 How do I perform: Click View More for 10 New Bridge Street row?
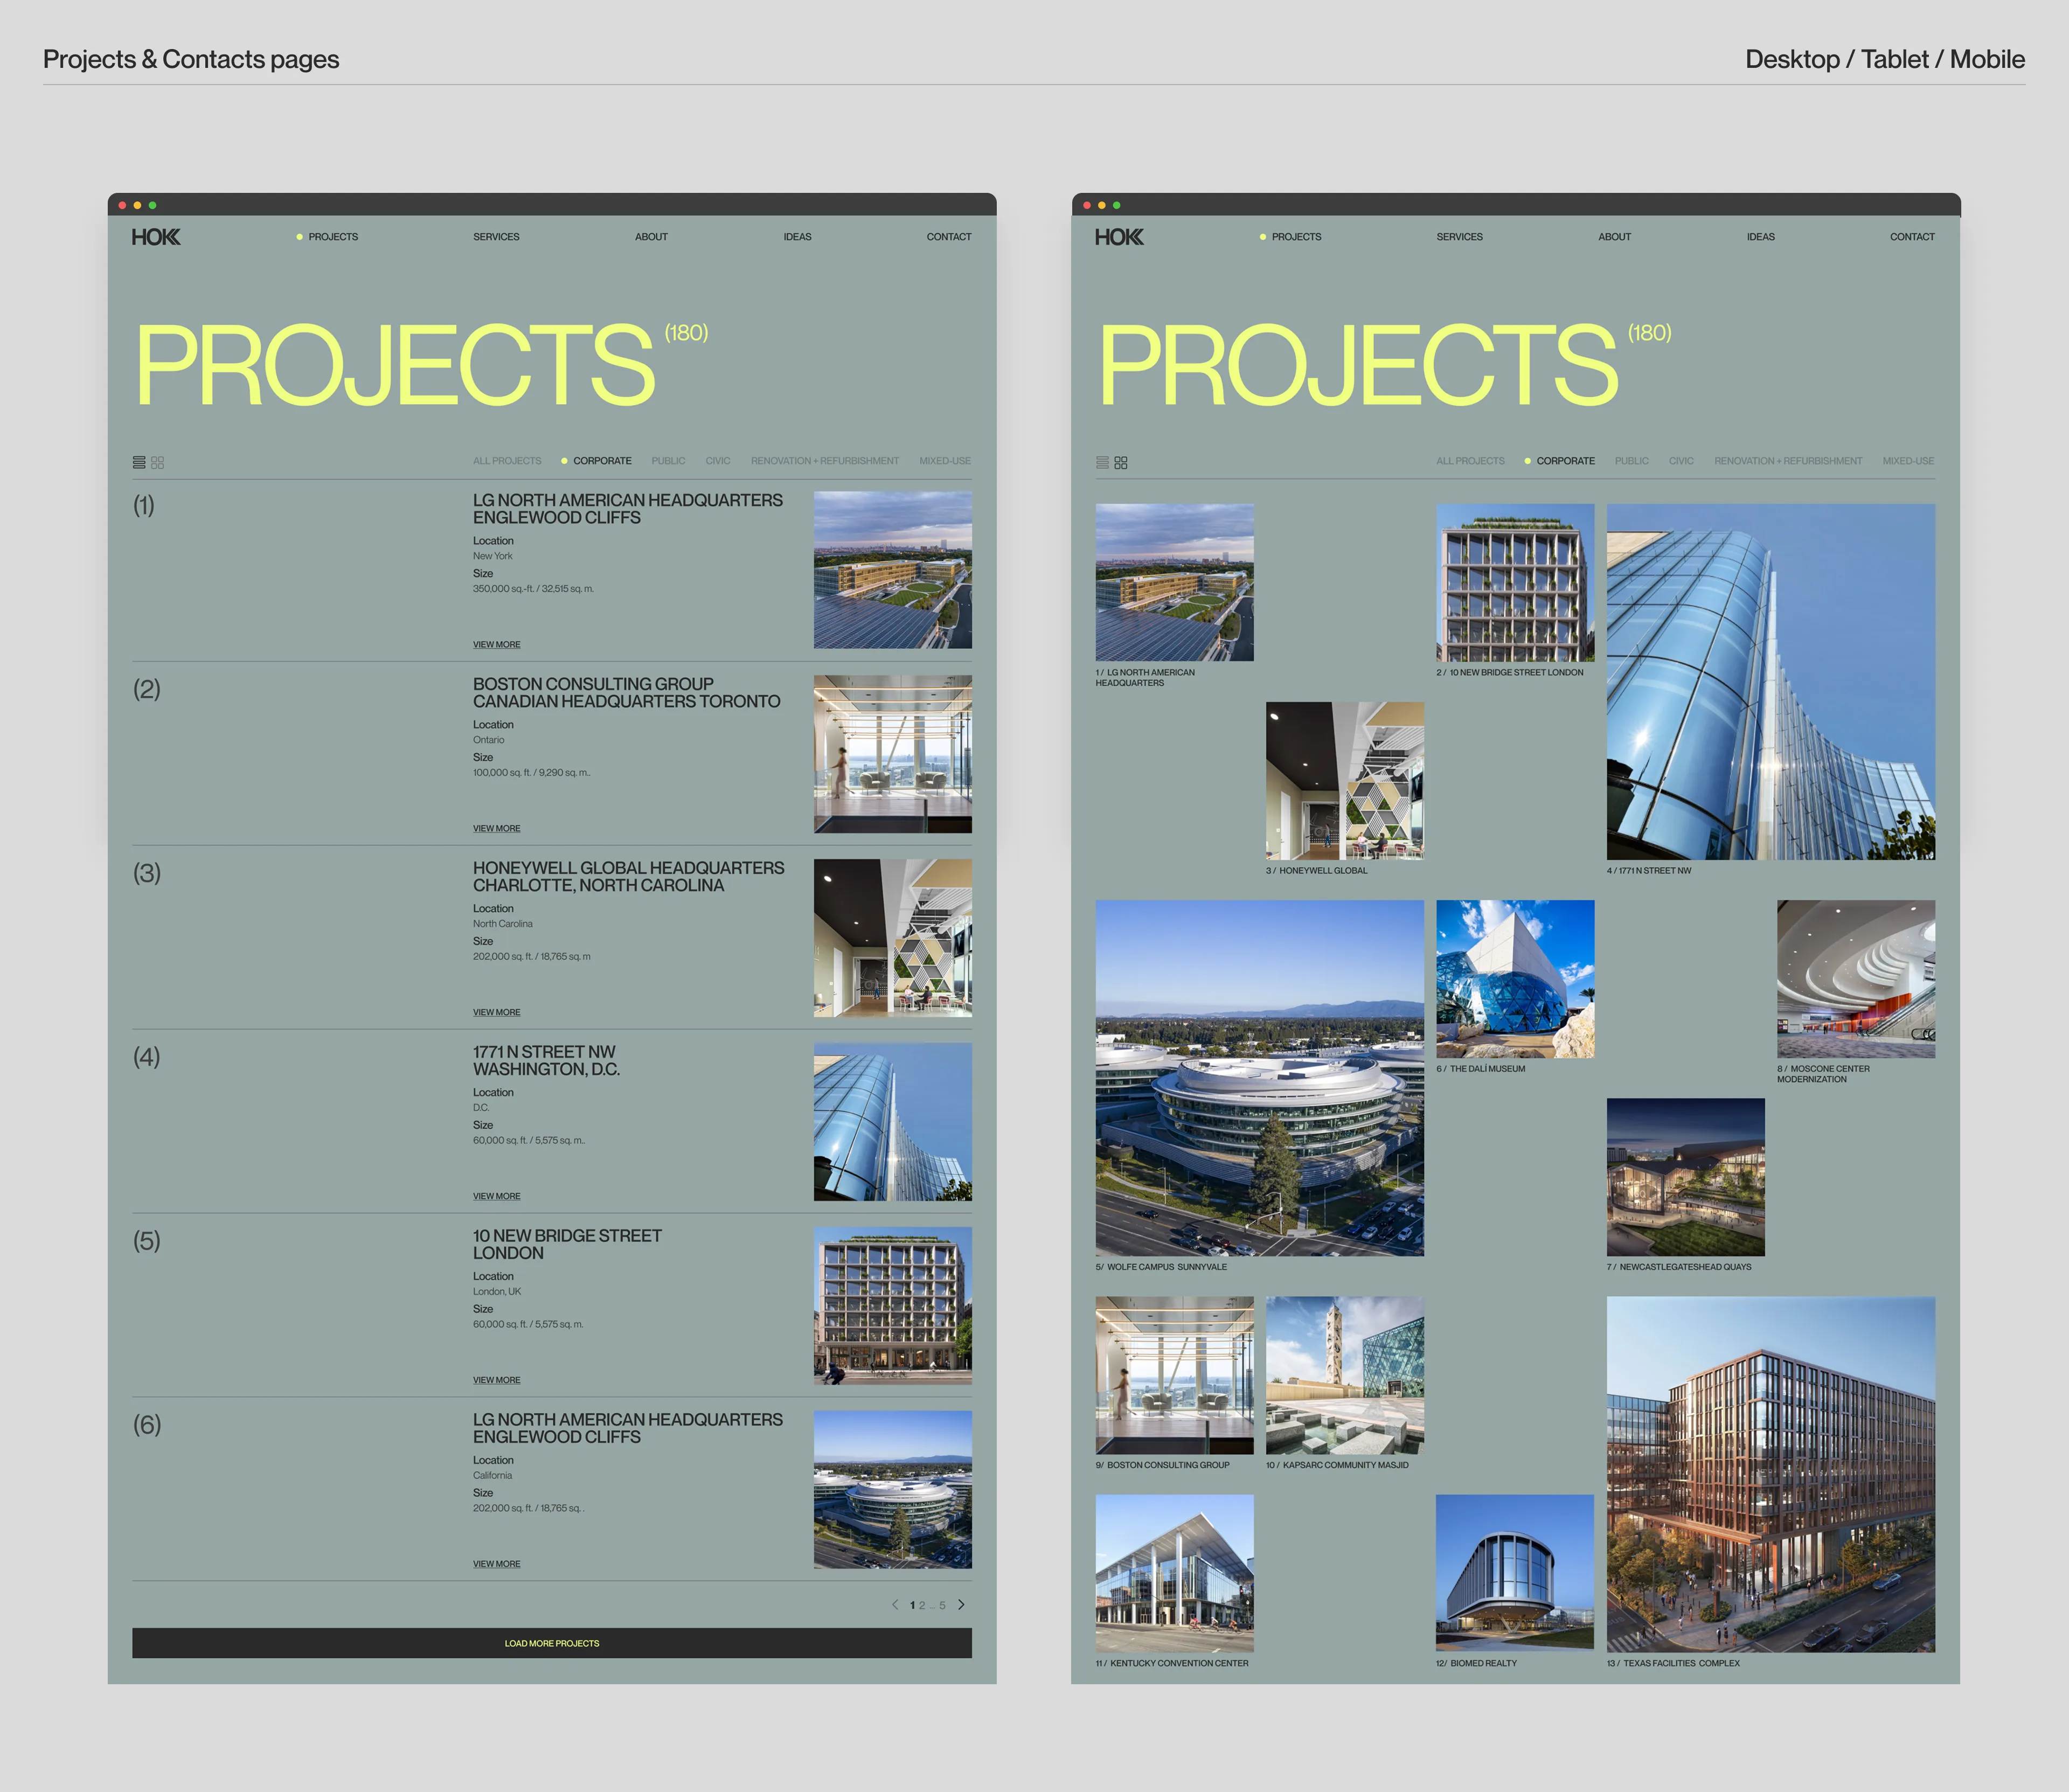point(496,1380)
